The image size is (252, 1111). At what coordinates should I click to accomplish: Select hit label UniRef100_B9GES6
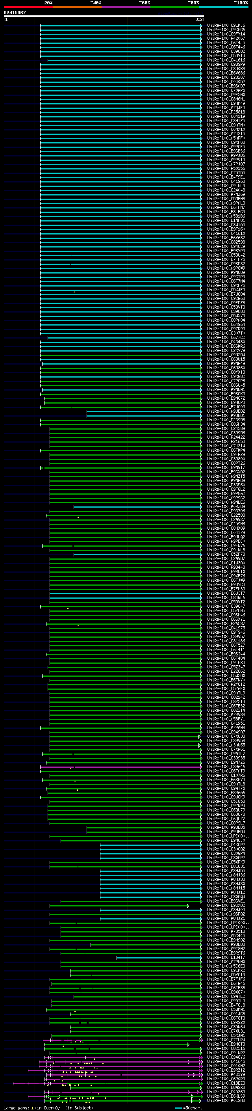226,151
